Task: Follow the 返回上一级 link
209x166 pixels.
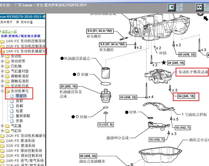Action: click(9, 31)
